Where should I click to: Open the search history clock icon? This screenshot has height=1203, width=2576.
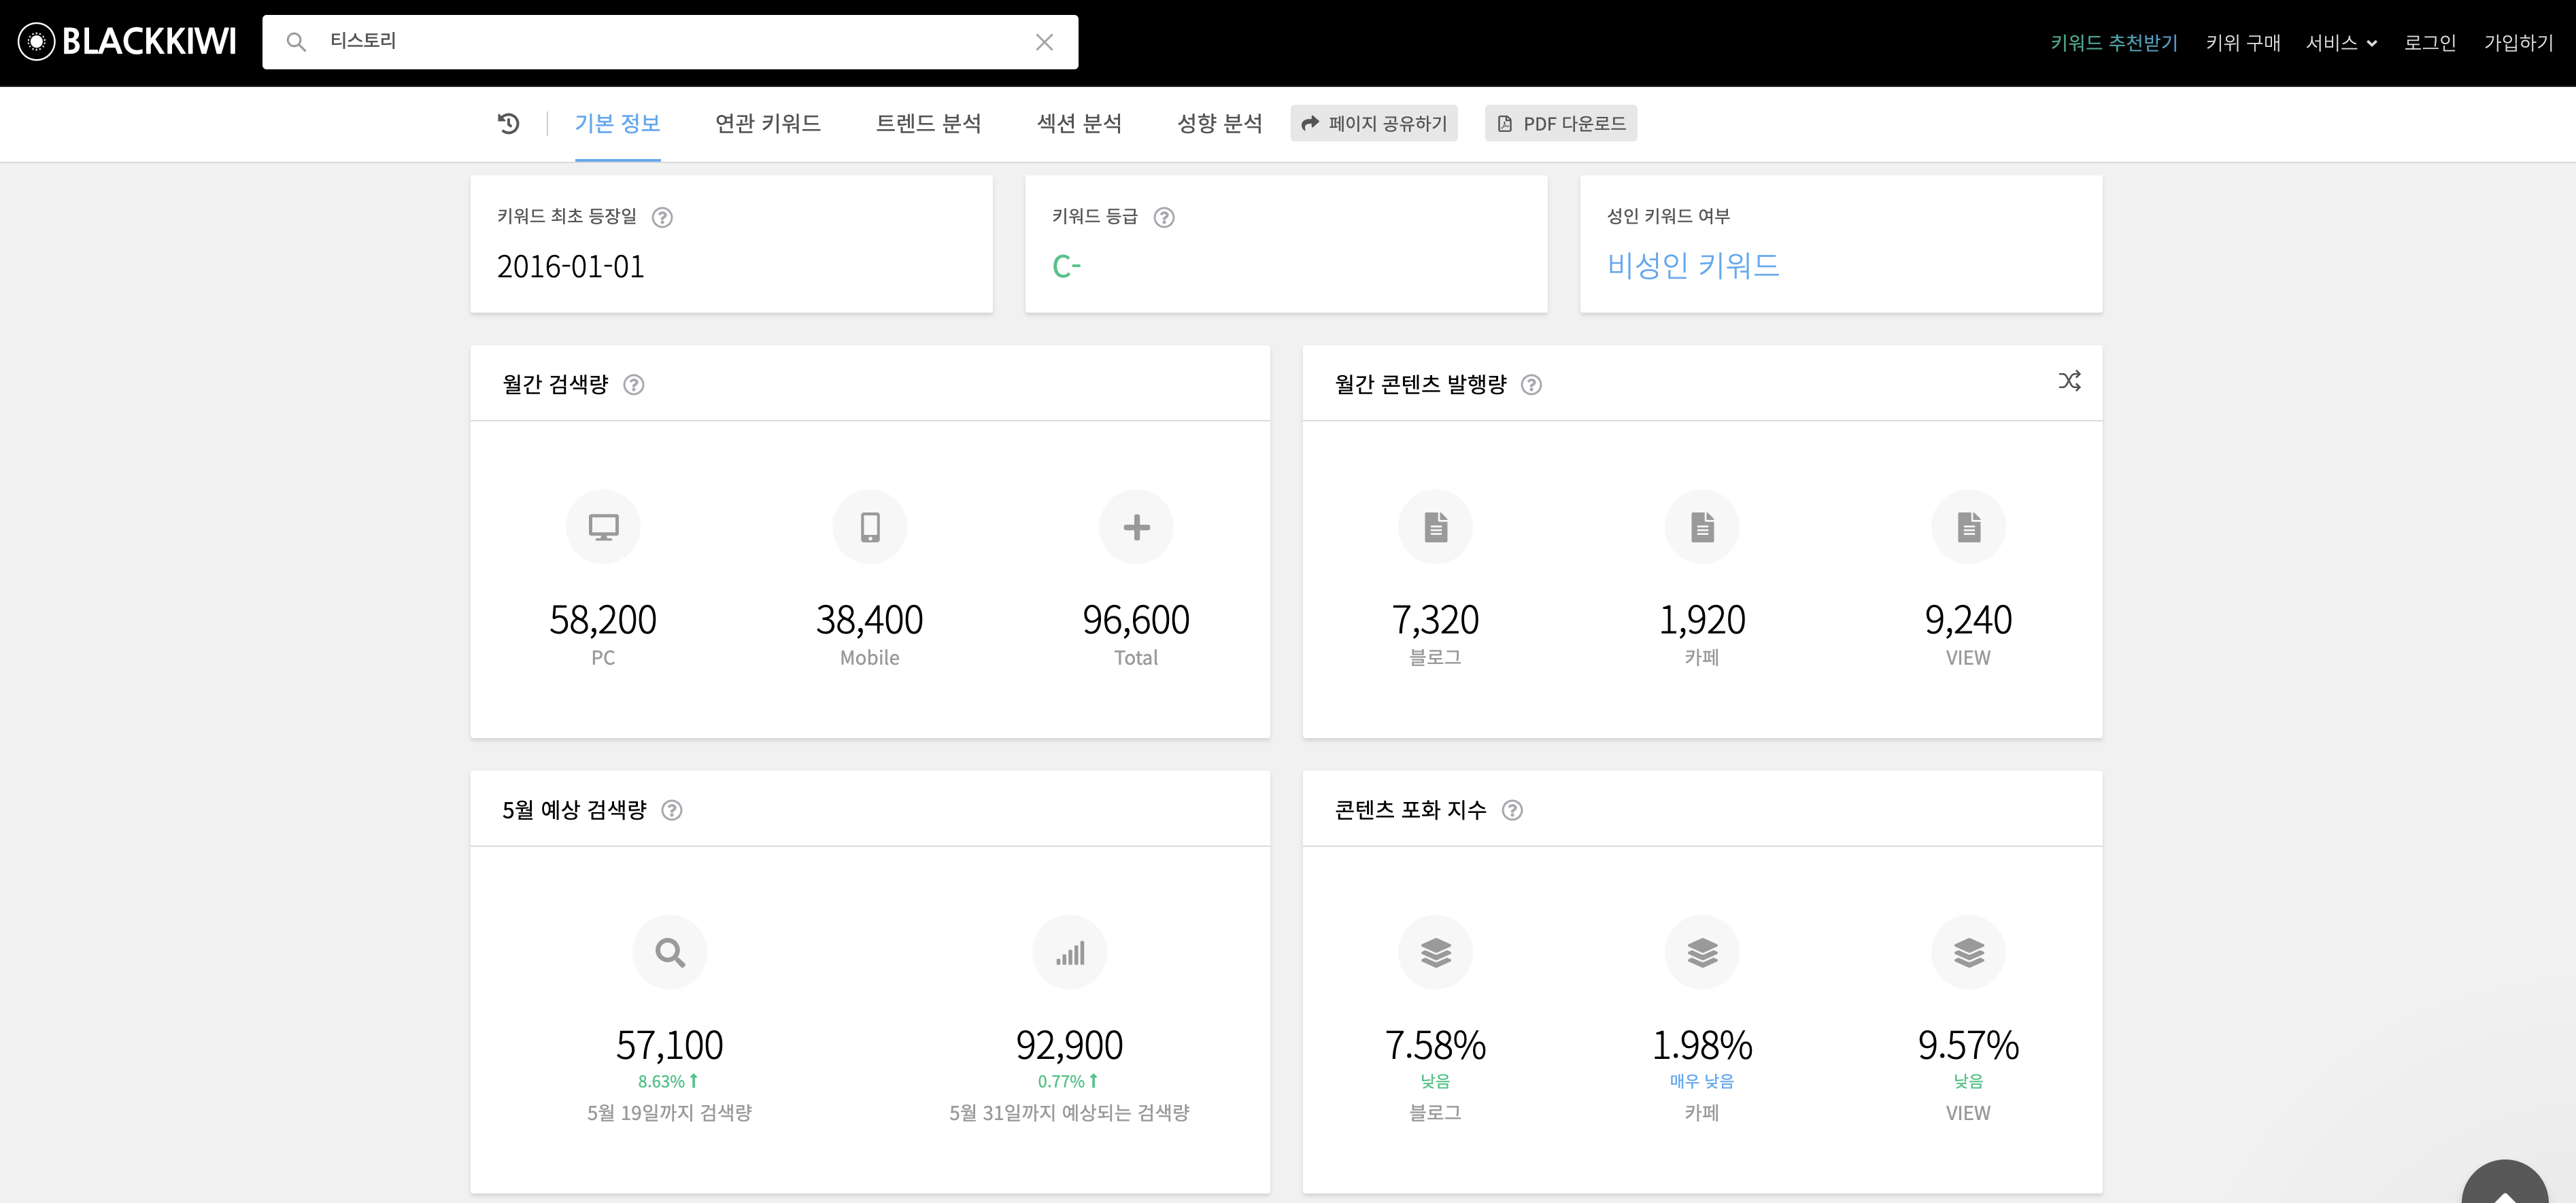pyautogui.click(x=508, y=123)
